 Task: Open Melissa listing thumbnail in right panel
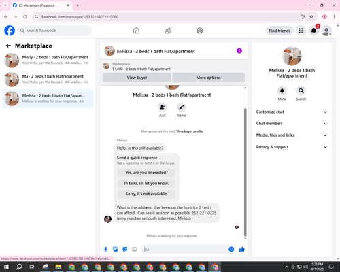(x=292, y=56)
